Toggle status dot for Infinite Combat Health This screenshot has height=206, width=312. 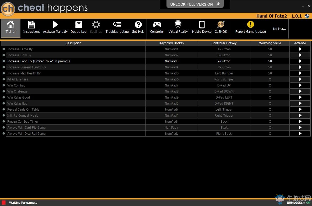[x=4, y=115]
